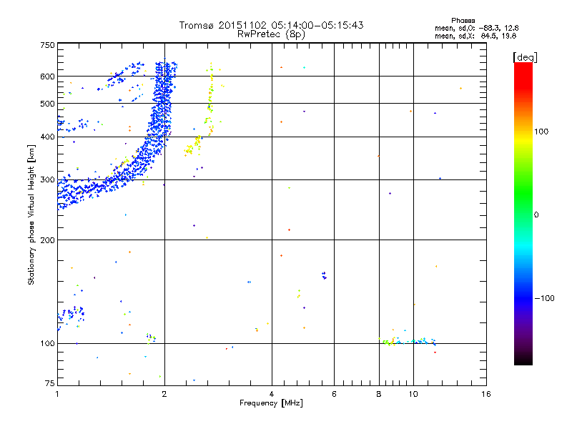Click the x-axis tick label '6'
Screen dimensions: 572x429
click(334, 394)
